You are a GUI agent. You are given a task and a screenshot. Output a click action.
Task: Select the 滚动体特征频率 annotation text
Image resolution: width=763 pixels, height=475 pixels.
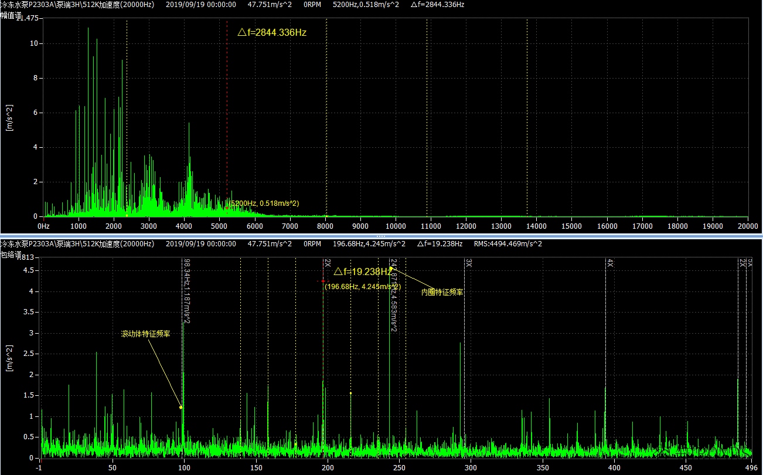(145, 334)
